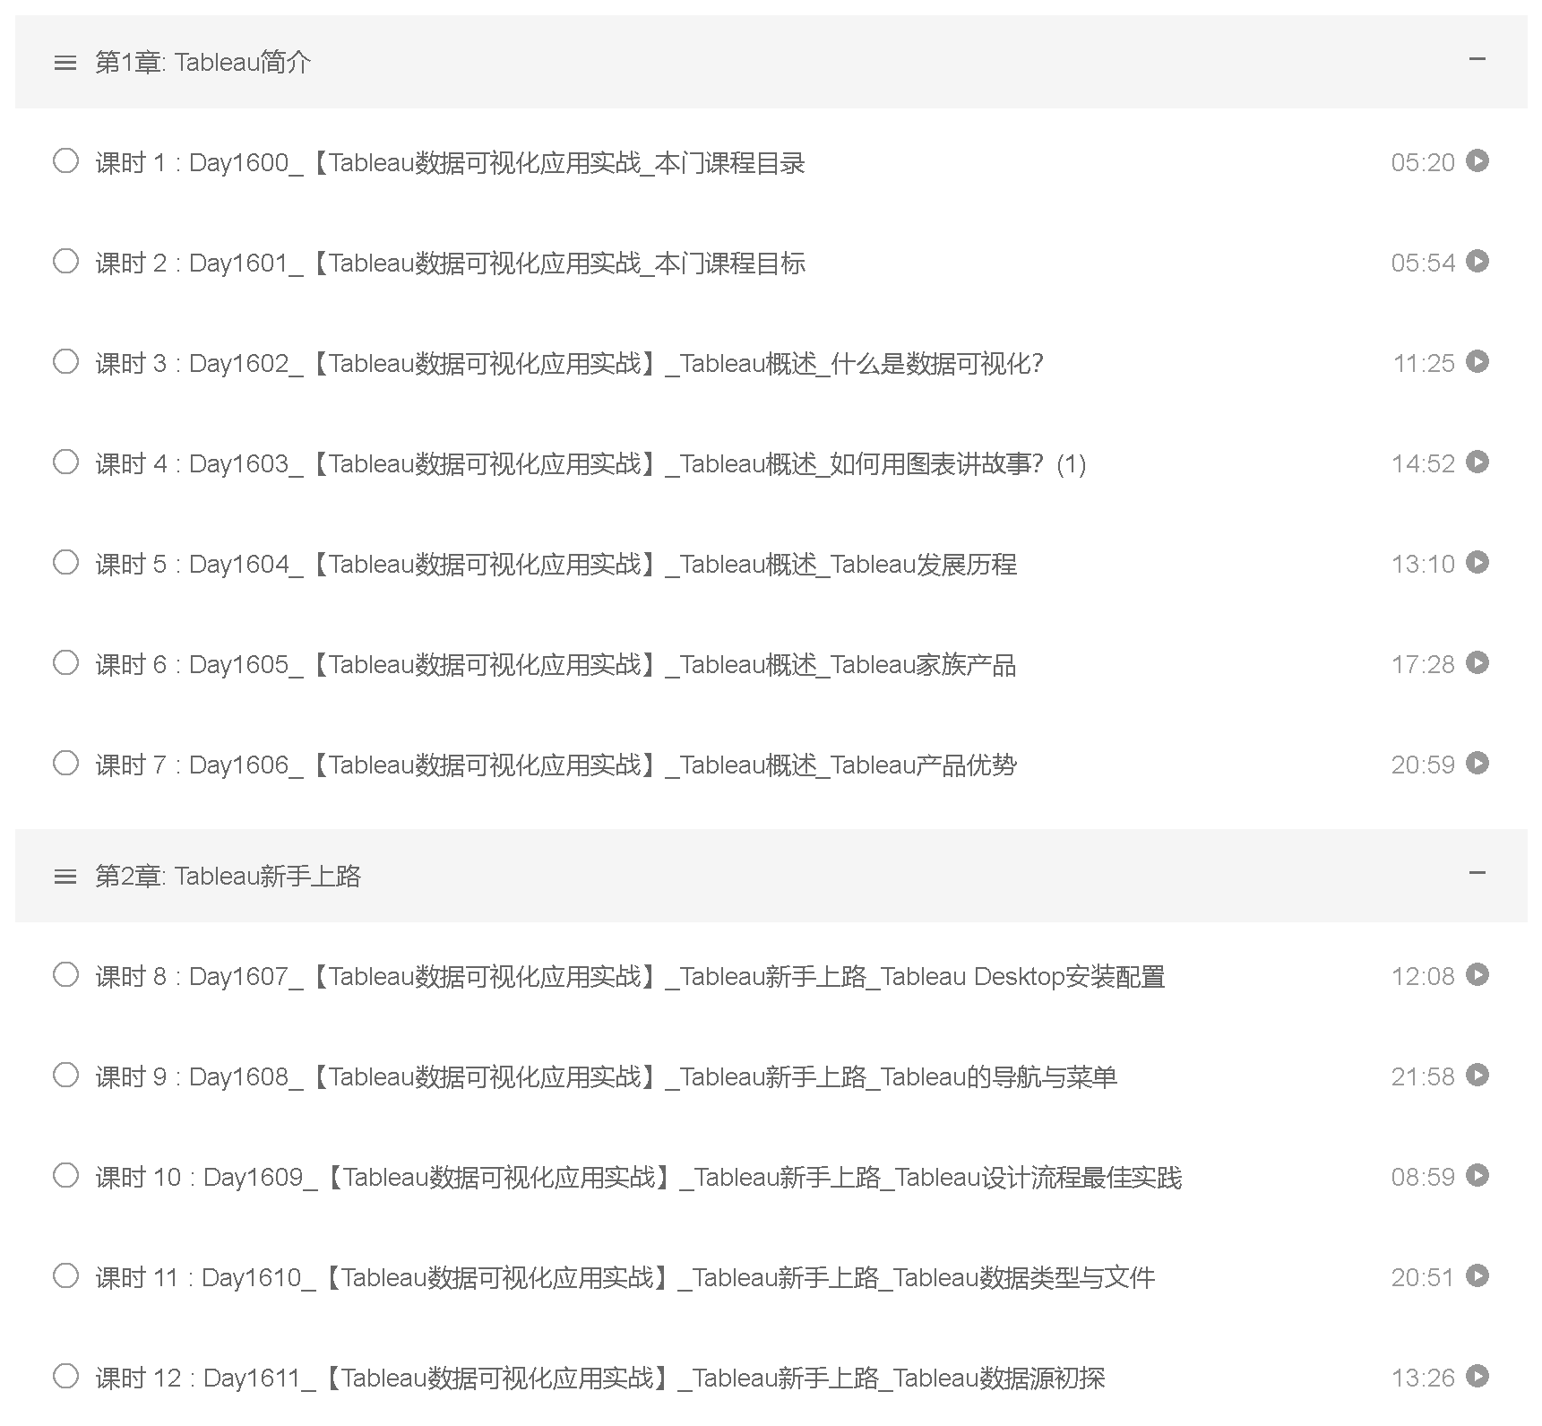Screen dimensions: 1542x1426
Task: Click the 05:20 duration text
Action: tap(1423, 162)
